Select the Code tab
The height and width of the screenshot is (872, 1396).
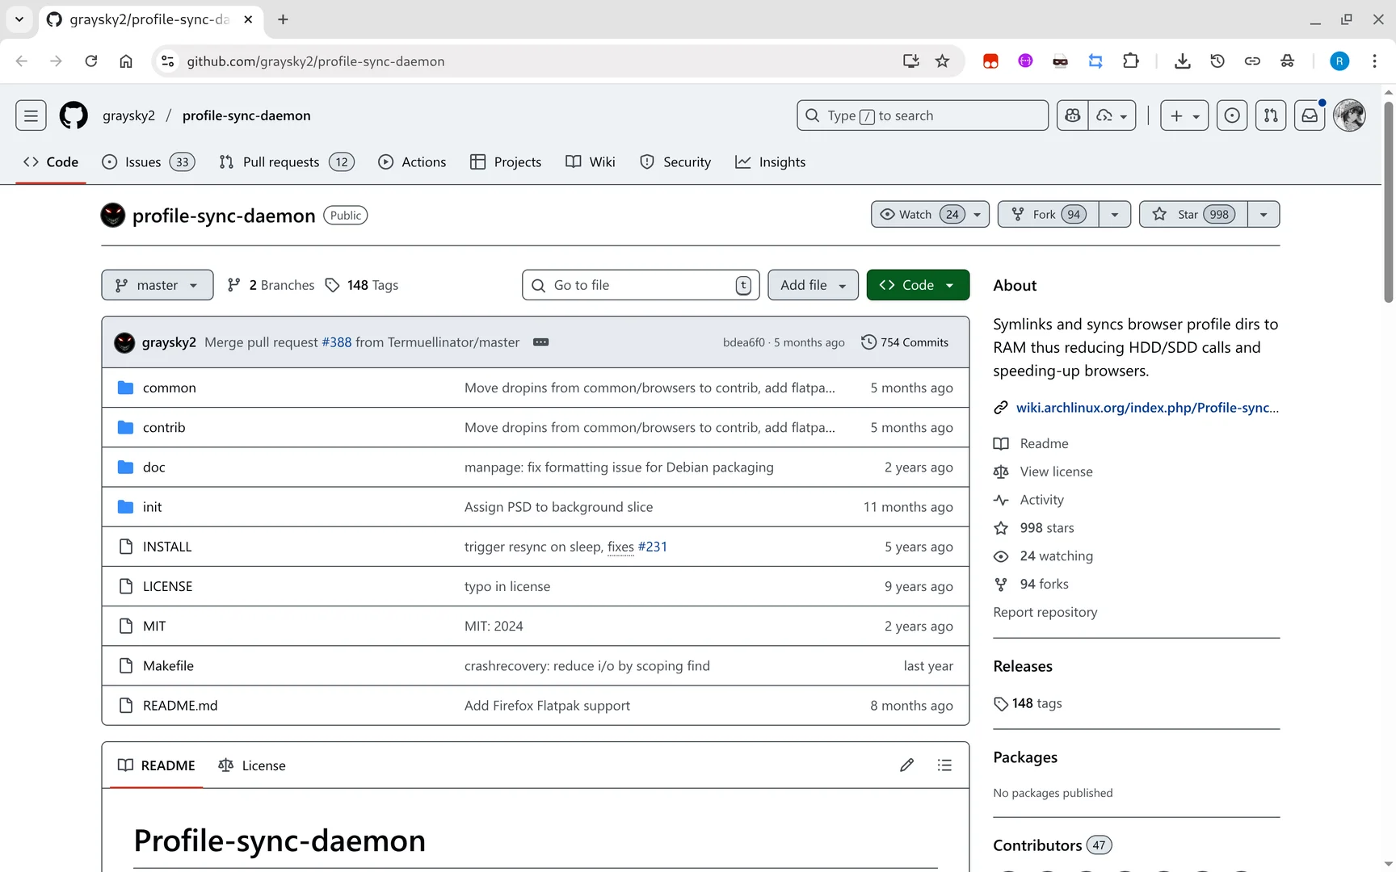tap(51, 162)
